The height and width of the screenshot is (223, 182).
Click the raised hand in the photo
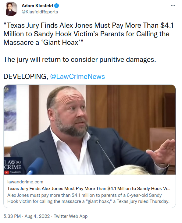pyautogui.click(x=163, y=153)
